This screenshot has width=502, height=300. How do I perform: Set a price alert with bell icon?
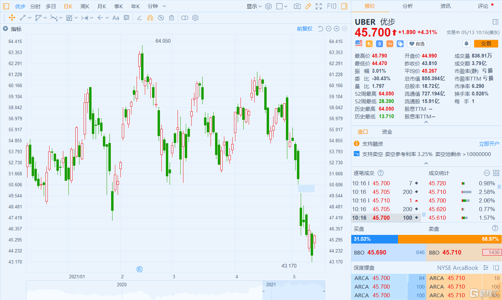[x=467, y=44]
